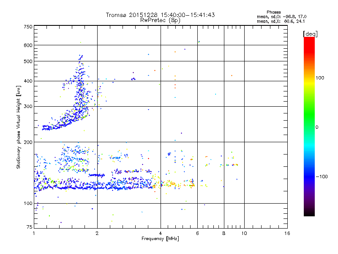This screenshot has height=254, width=338.
Task: Click the 'mean, sd,O: -96.8, 17.0' line
Action: click(x=281, y=17)
